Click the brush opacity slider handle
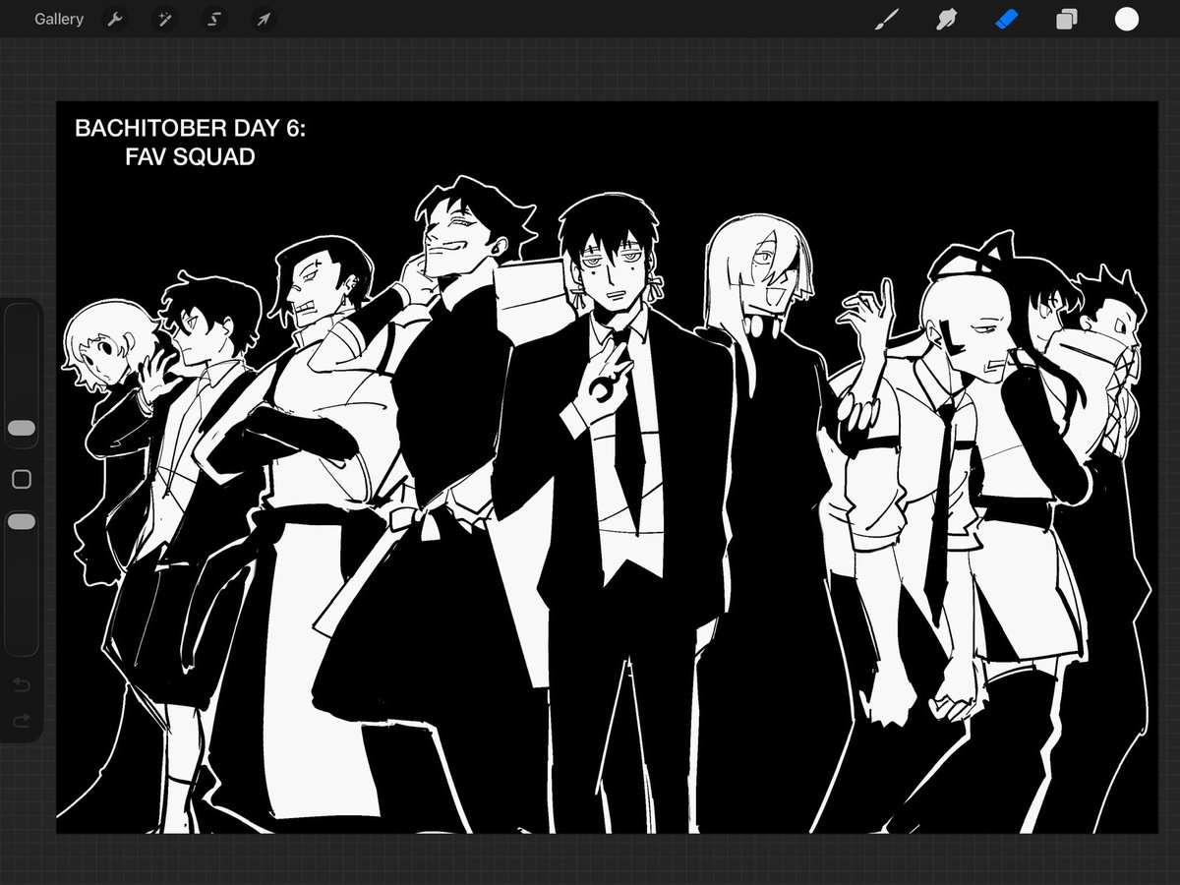 pos(22,521)
